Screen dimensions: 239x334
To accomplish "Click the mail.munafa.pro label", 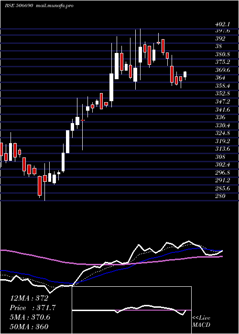I will click(54, 6).
